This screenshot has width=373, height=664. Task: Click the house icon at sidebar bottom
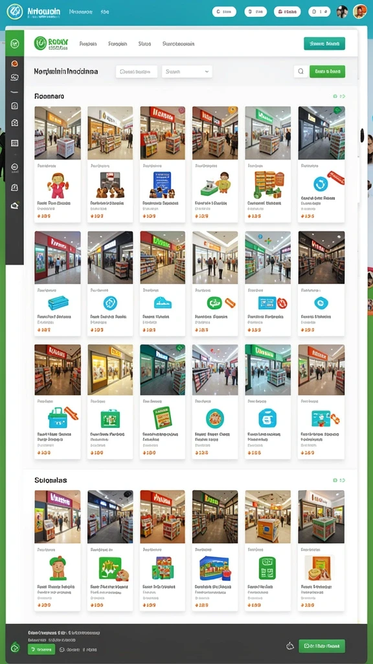coord(15,206)
